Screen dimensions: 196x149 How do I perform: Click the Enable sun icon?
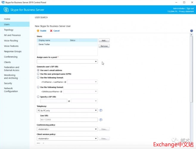[x=38, y=31]
